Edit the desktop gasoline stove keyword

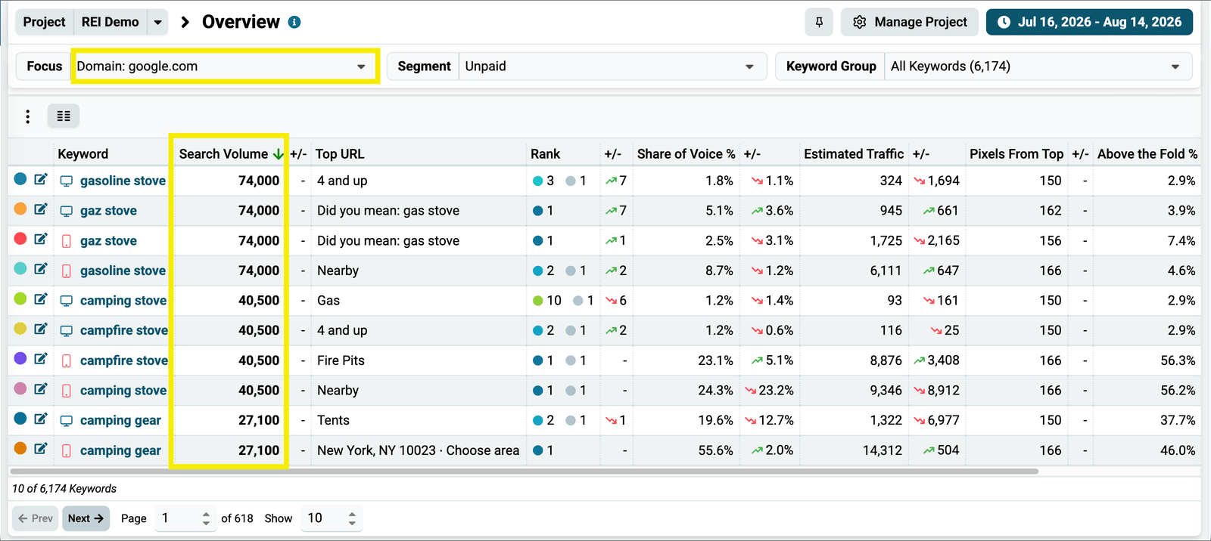(41, 179)
